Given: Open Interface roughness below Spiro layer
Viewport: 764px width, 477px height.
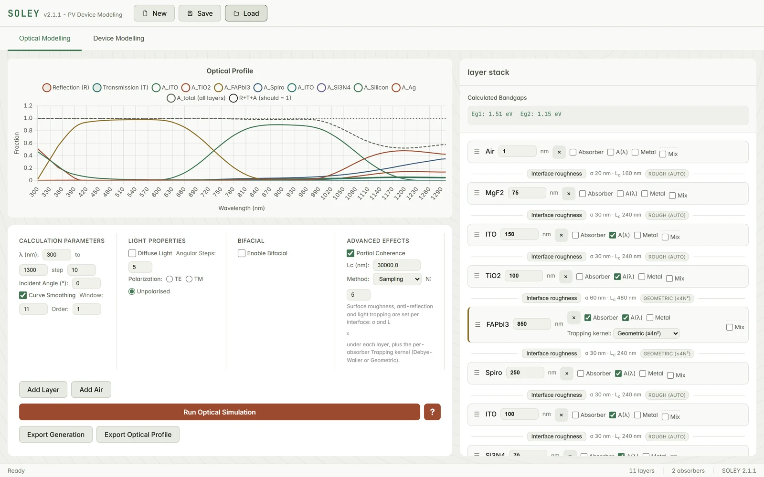Looking at the screenshot, I should [x=556, y=395].
